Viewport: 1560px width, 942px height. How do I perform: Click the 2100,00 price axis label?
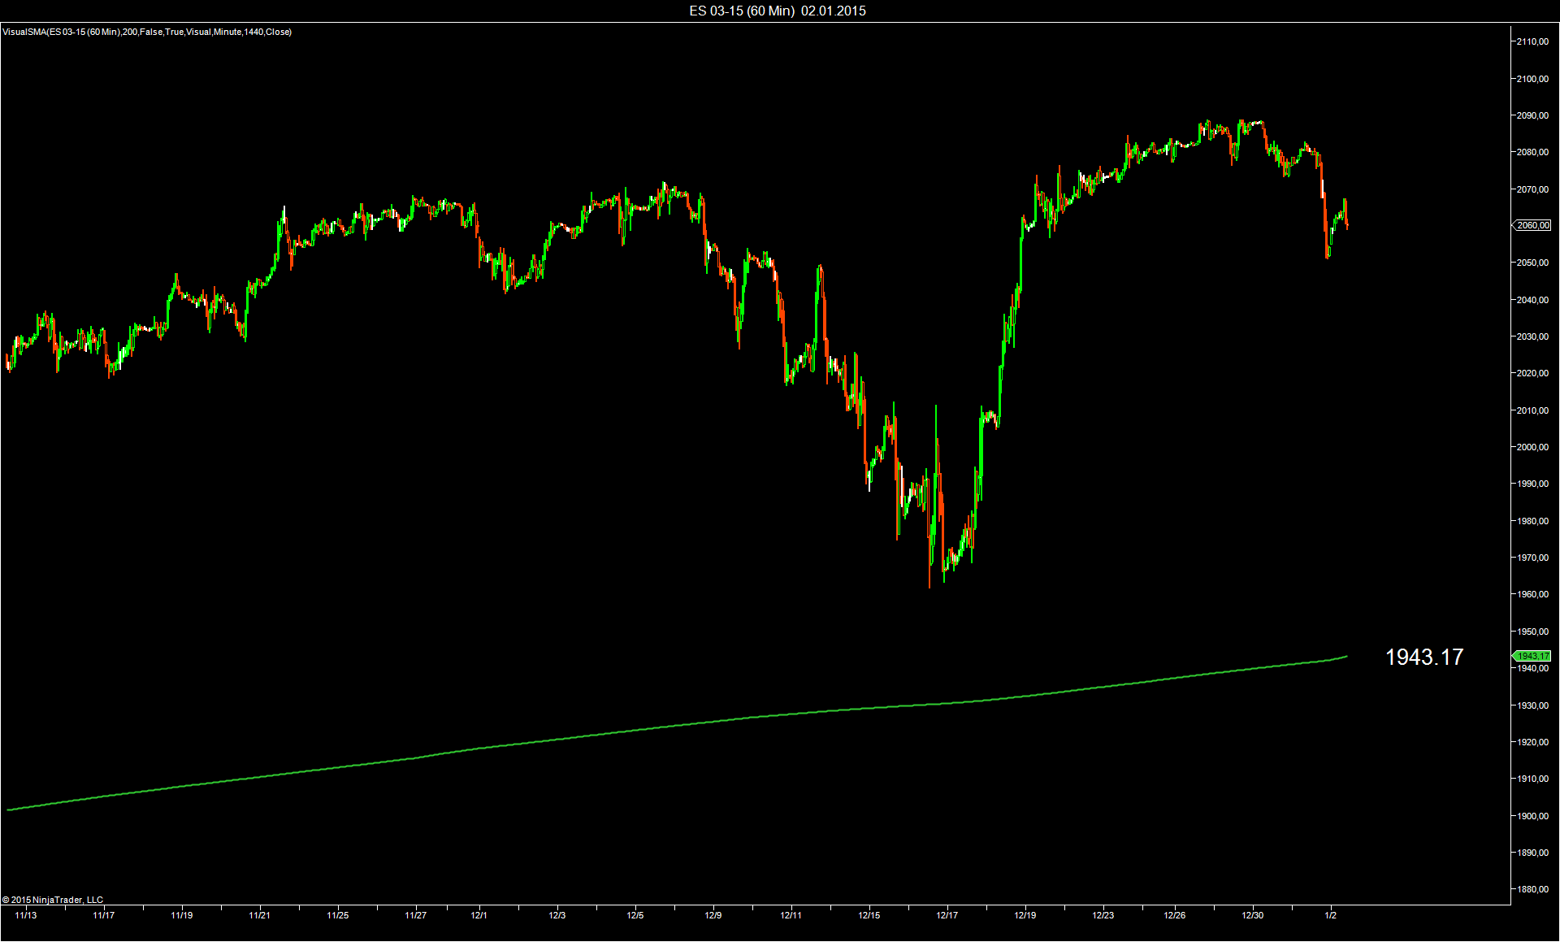pos(1532,79)
